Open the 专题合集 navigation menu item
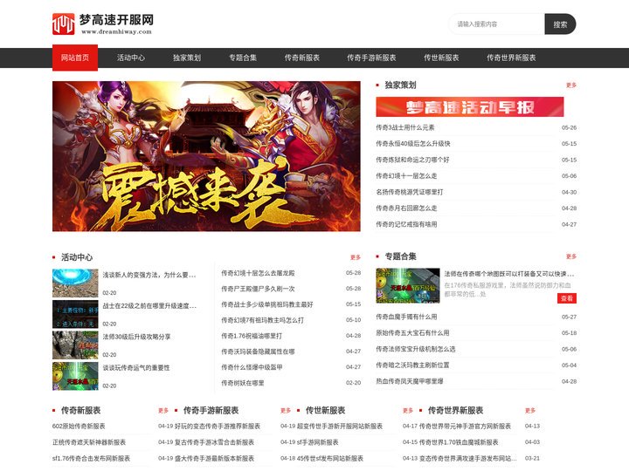Image resolution: width=629 pixels, height=471 pixels. [x=243, y=58]
